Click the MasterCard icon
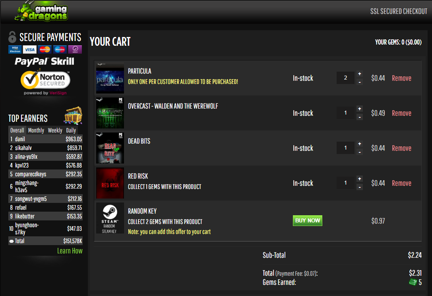This screenshot has height=296, width=432. click(45, 49)
